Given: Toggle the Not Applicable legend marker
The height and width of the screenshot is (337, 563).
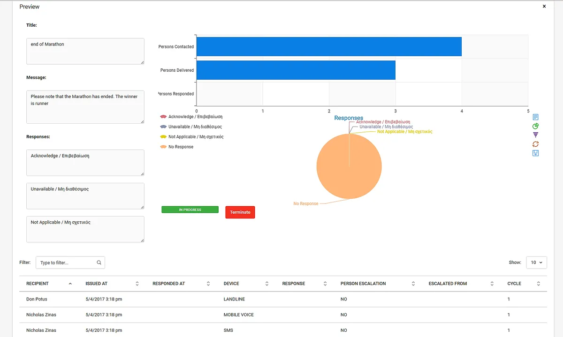Looking at the screenshot, I should pos(163,137).
